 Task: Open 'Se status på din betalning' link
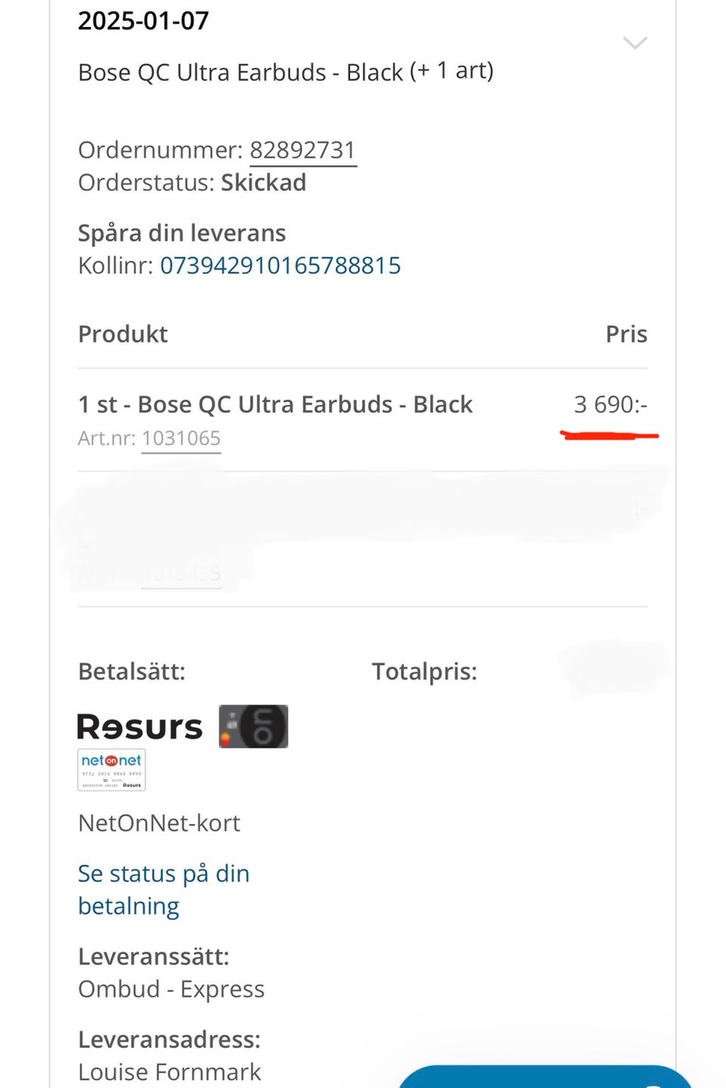163,890
